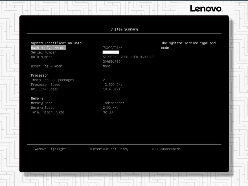Image resolution: width=248 pixels, height=186 pixels.
Task: Click the System Summary title
Action: [x=124, y=29]
